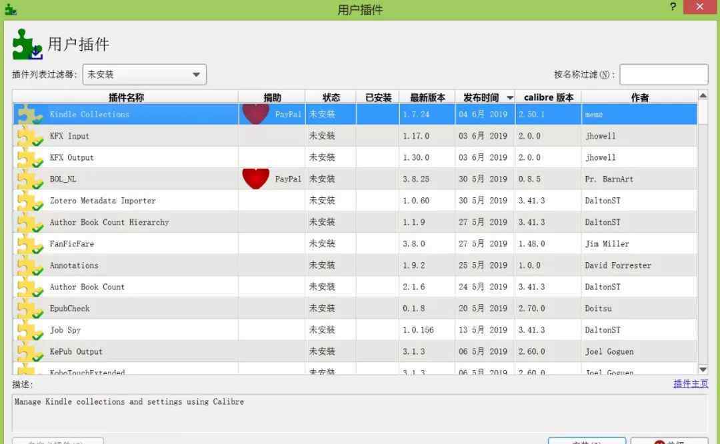Click release date 04 6月 2019
Viewport: 720px width, 444px height.
pos(483,114)
